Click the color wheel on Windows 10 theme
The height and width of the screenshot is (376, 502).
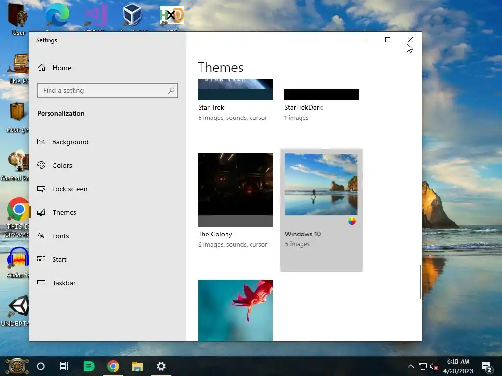pos(352,221)
